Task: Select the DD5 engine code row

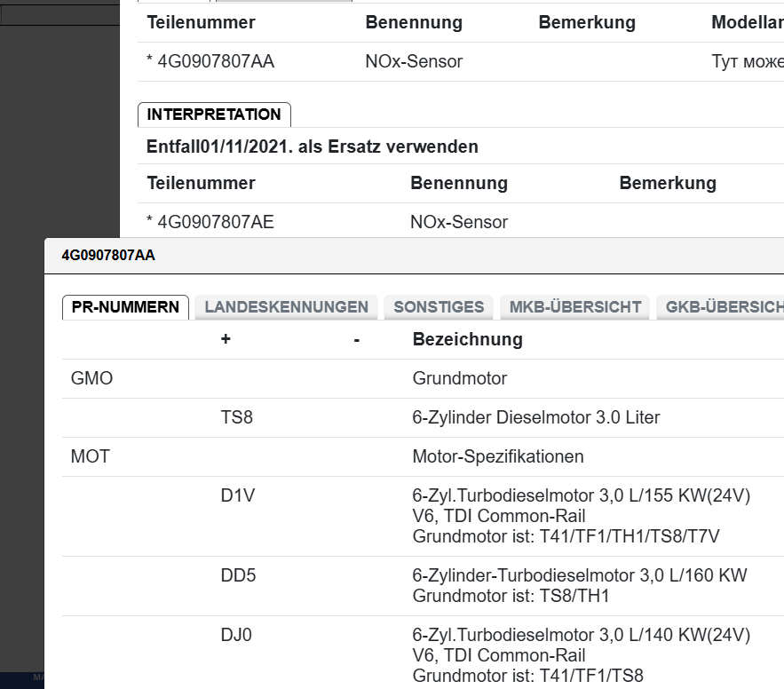Action: click(239, 575)
